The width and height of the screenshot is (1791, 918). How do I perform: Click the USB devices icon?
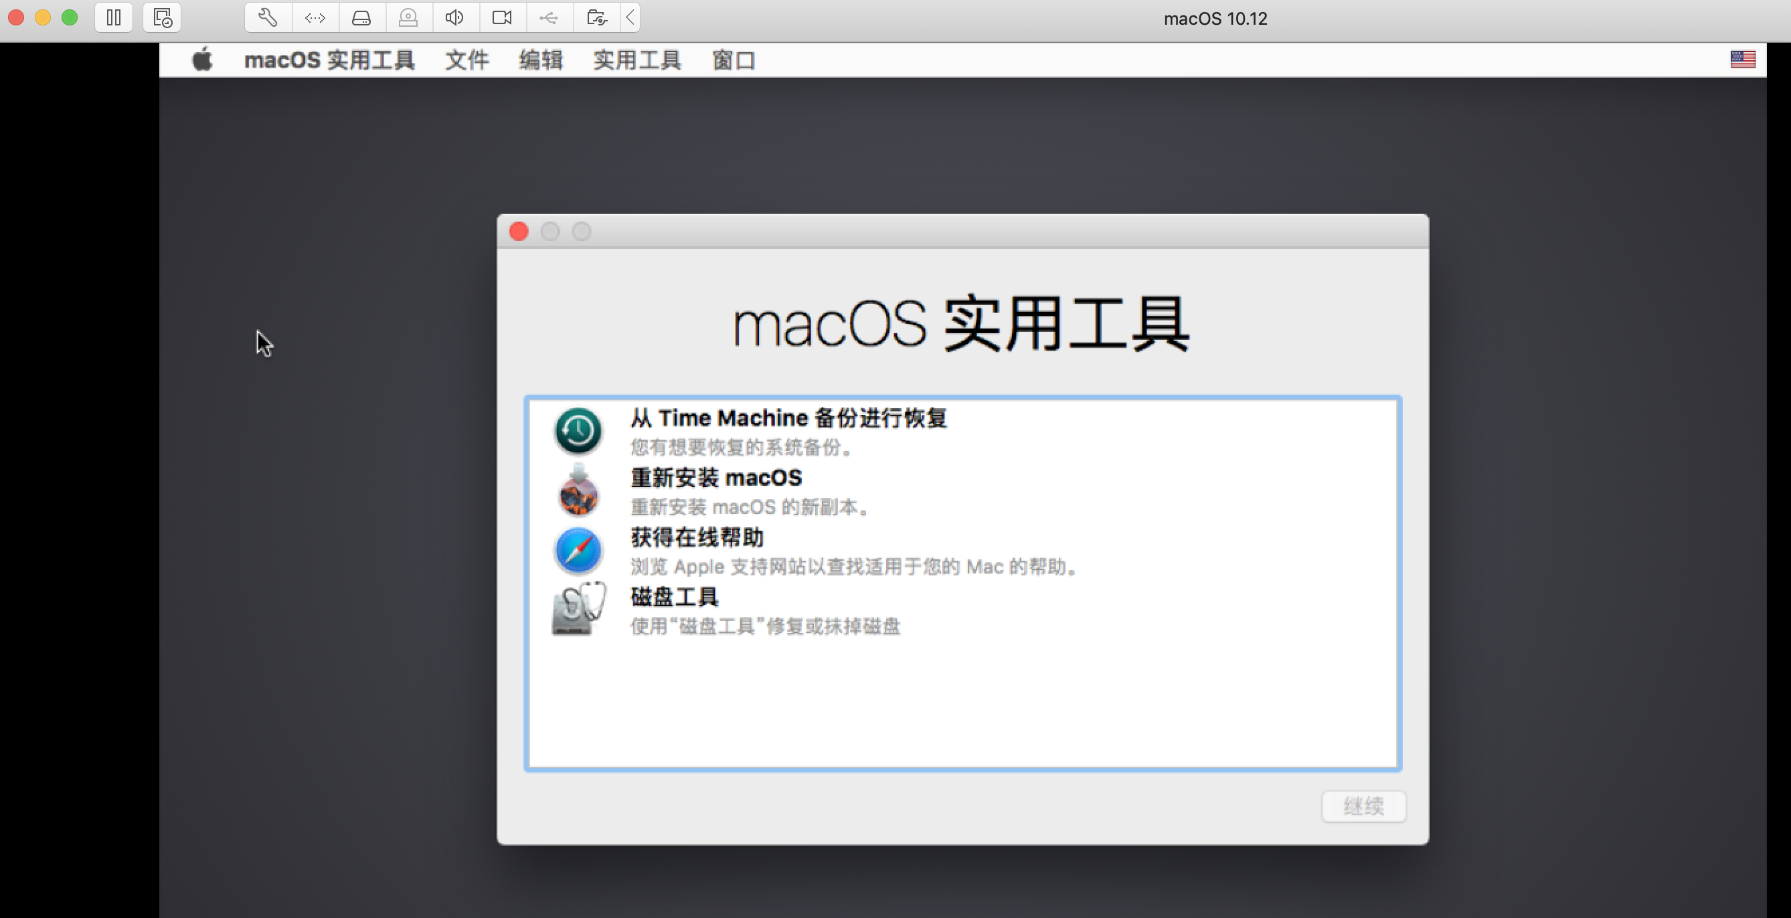(x=549, y=17)
